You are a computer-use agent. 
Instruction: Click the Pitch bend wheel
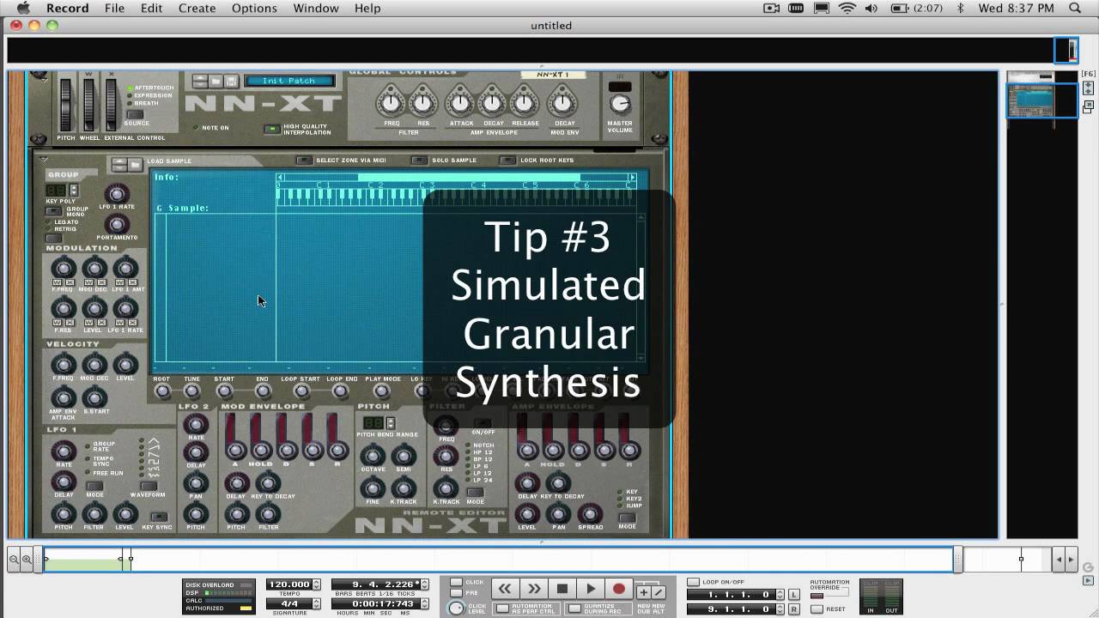(65, 104)
